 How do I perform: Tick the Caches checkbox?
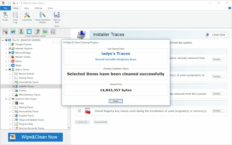pos(14,90)
